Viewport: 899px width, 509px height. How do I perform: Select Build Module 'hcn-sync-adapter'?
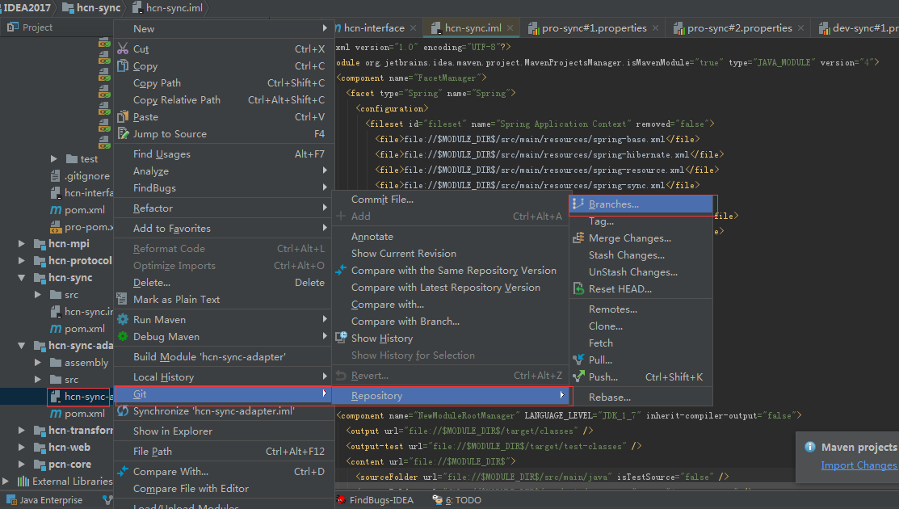pos(222,356)
